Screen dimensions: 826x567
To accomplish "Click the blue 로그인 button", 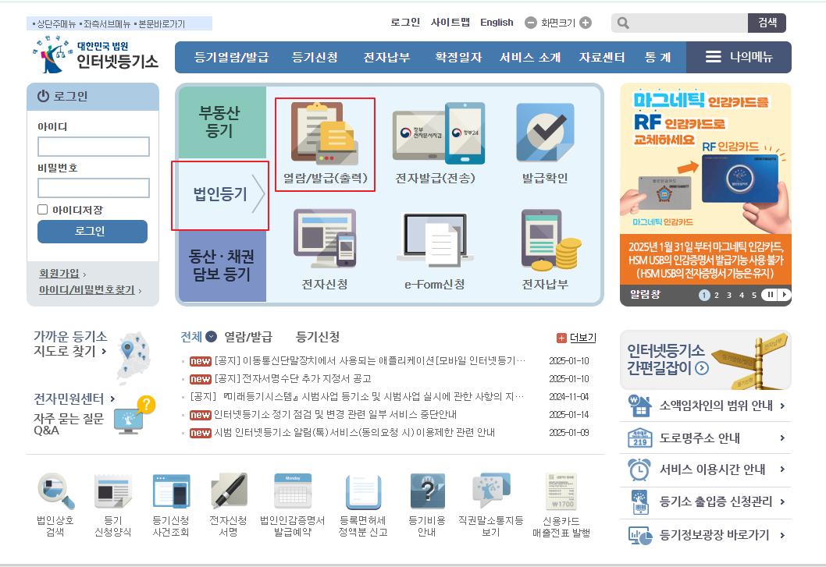I will (92, 231).
